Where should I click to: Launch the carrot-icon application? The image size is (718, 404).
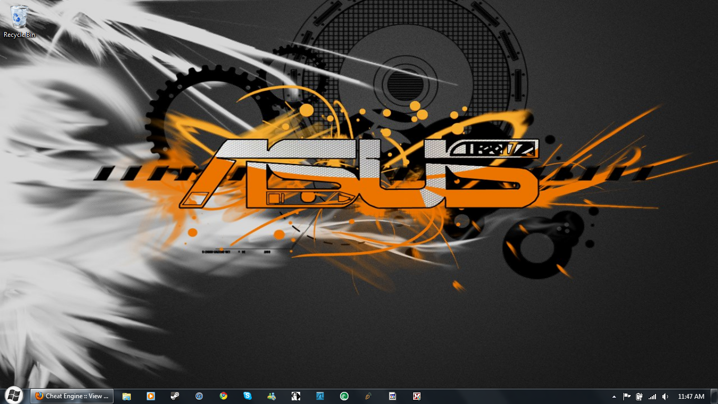pyautogui.click(x=368, y=396)
